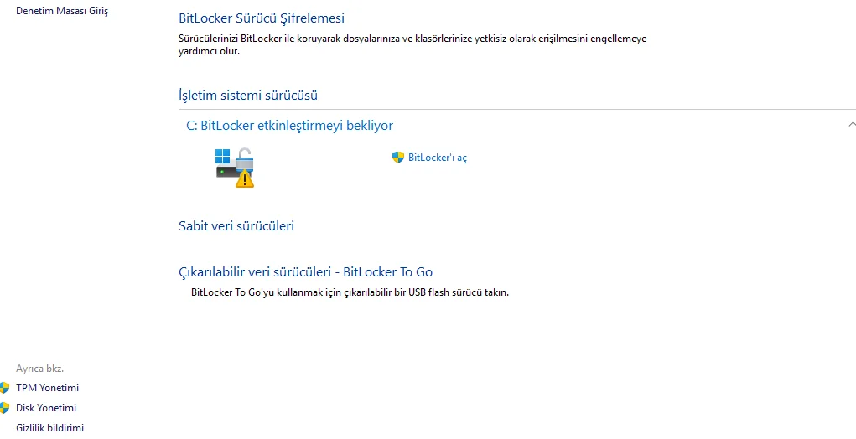Viewport: 856px width, 439px height.
Task: Click the Ayrıca bkz. label
Action: 39,368
